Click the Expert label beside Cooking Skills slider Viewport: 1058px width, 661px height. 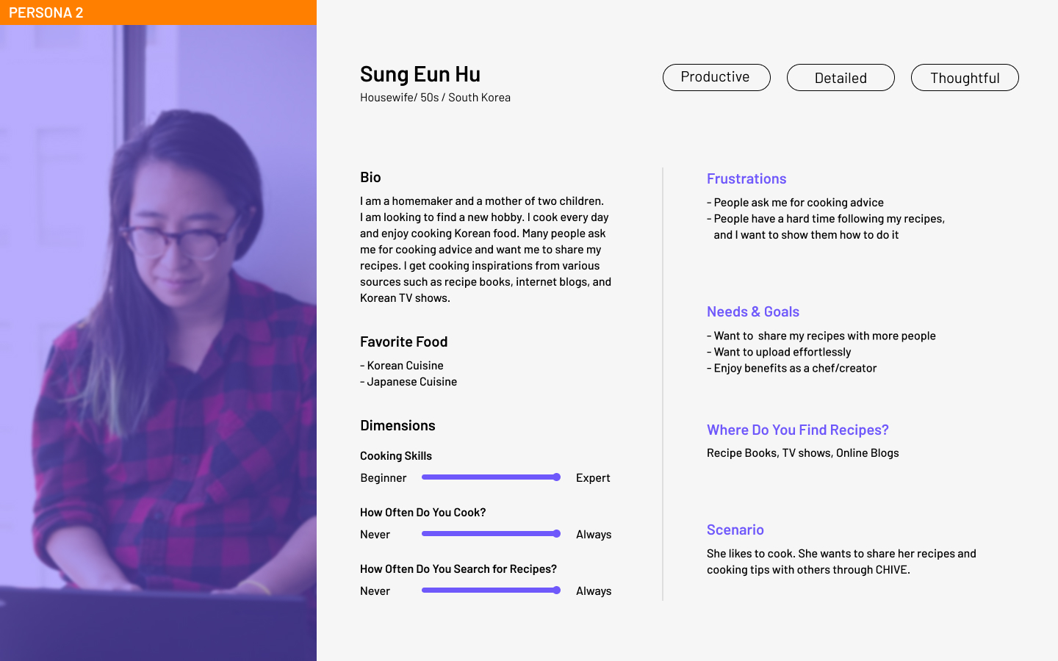[x=593, y=478]
